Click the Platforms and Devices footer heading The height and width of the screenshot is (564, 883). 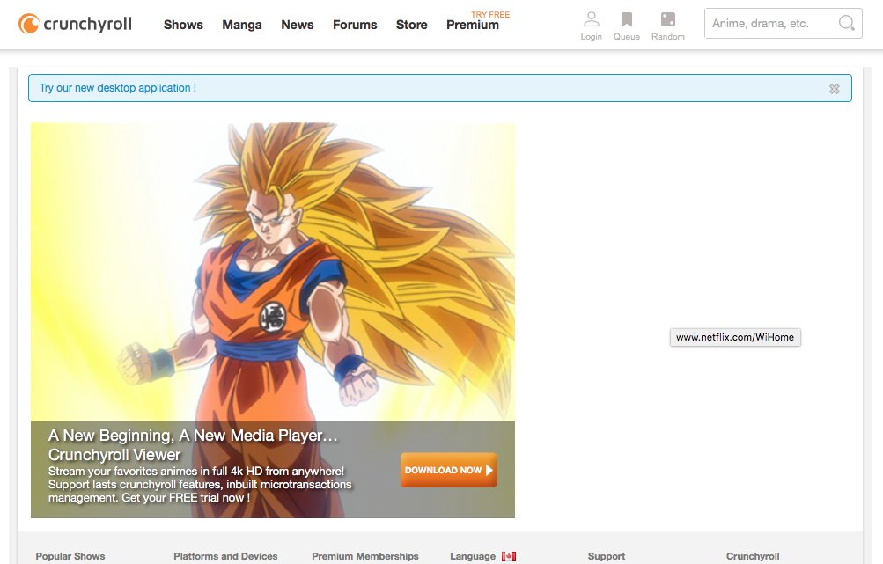225,556
